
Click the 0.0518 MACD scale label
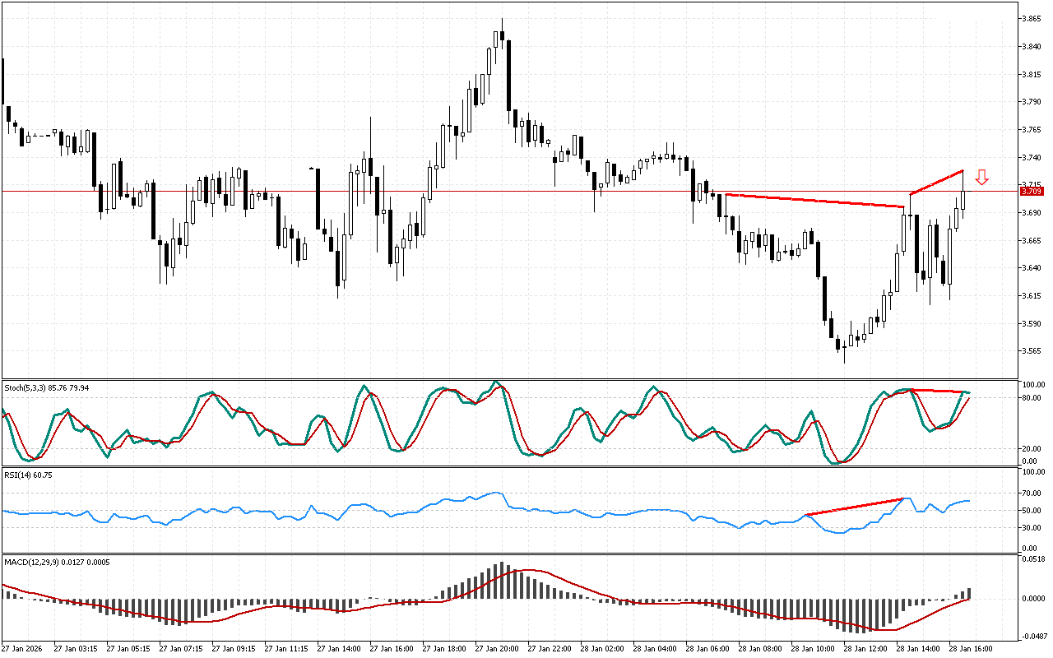coord(1032,559)
